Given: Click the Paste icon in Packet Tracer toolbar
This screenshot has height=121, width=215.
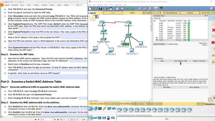Looking at the screenshot, I should (122, 9).
